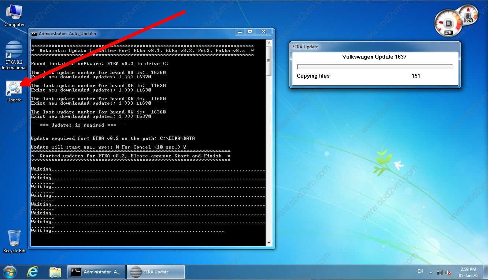The image size is (488, 280).
Task: Switch to ETKA Update taskbar button
Action: [156, 272]
